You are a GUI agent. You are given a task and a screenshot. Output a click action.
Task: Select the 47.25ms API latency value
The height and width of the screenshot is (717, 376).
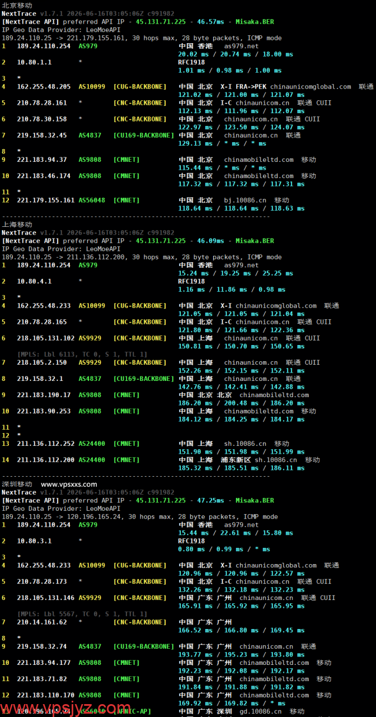tap(211, 500)
